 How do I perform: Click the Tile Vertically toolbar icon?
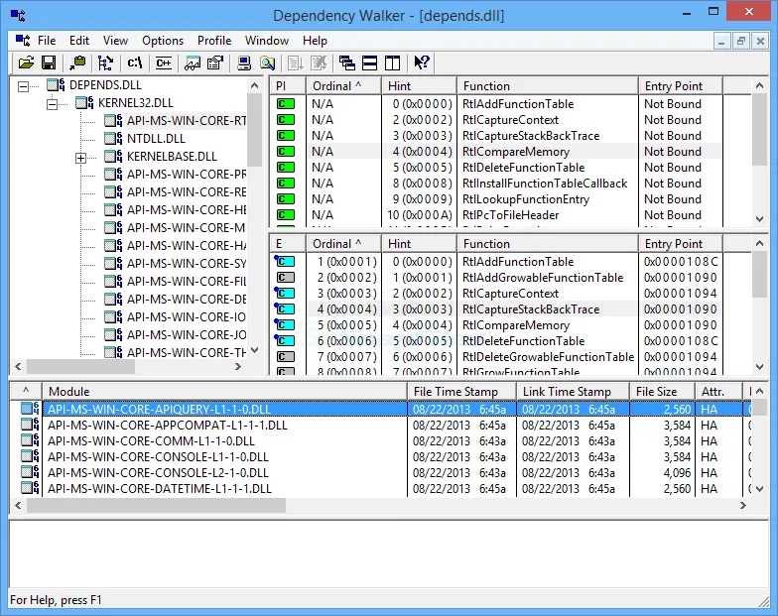click(393, 63)
